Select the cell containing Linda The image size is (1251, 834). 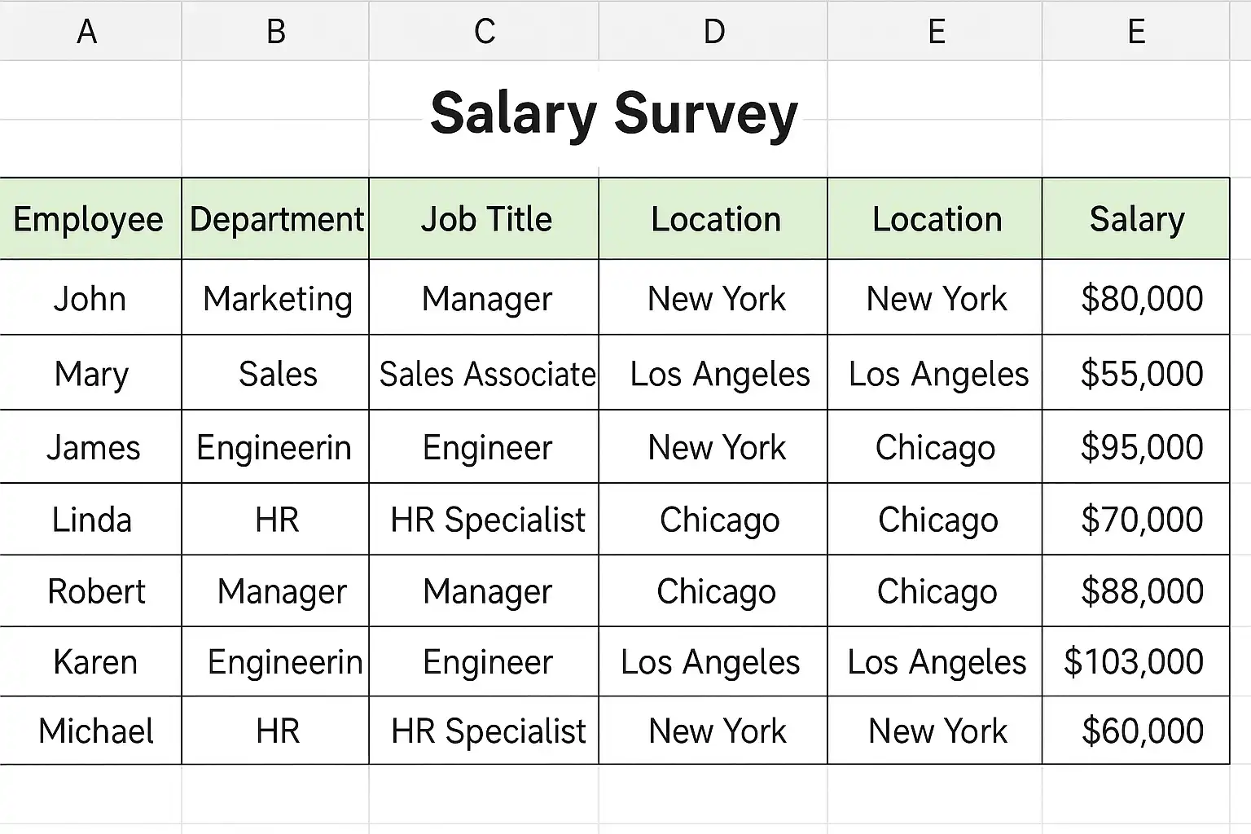point(91,520)
